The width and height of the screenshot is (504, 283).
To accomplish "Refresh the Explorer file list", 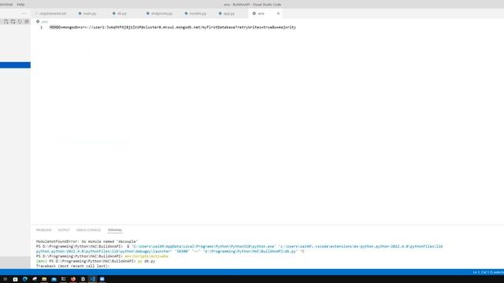I will tap(20, 21).
